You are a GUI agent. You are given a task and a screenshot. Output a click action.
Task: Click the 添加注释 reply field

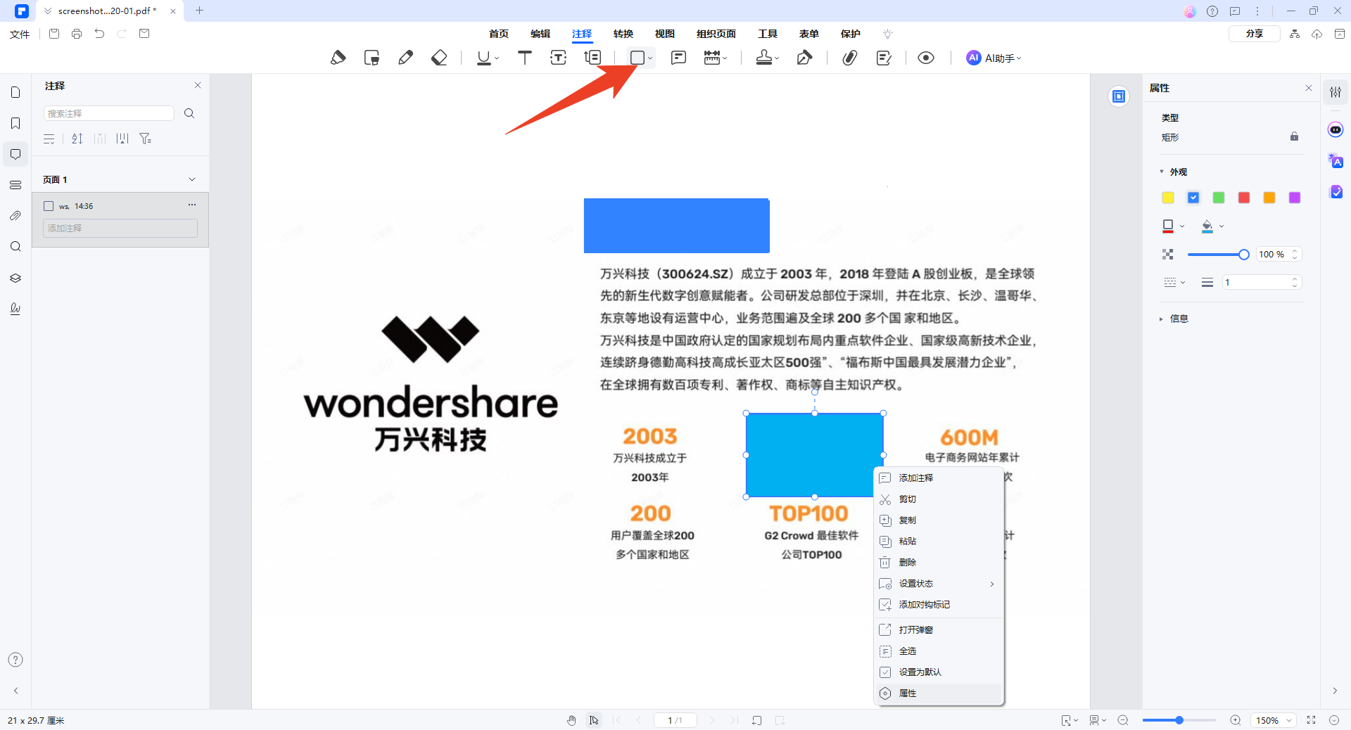pos(120,228)
